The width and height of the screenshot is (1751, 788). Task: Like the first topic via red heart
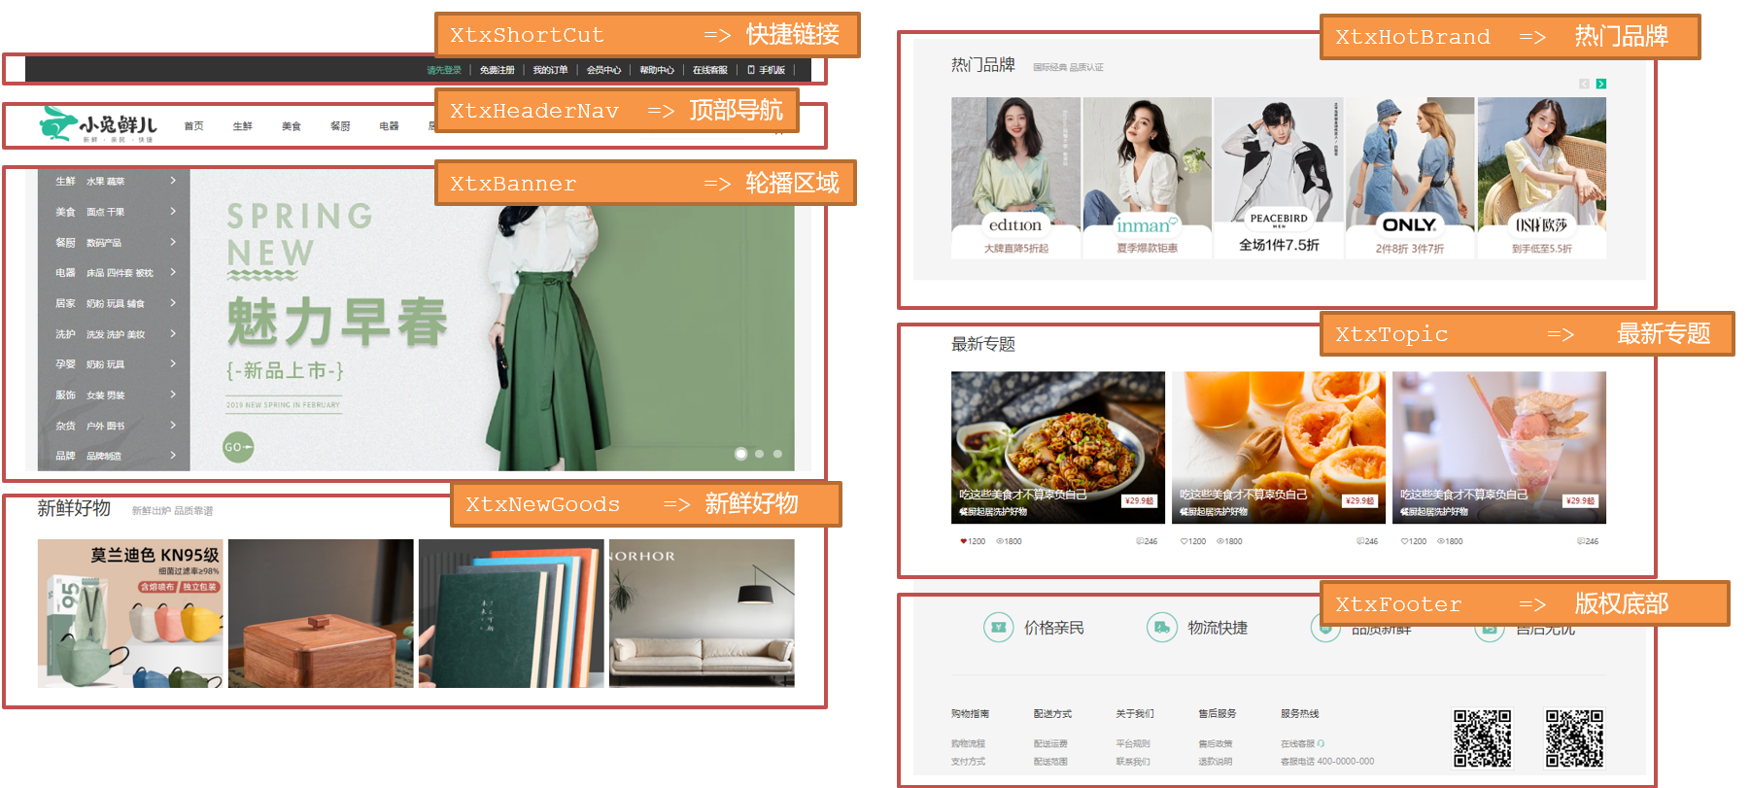click(x=963, y=541)
